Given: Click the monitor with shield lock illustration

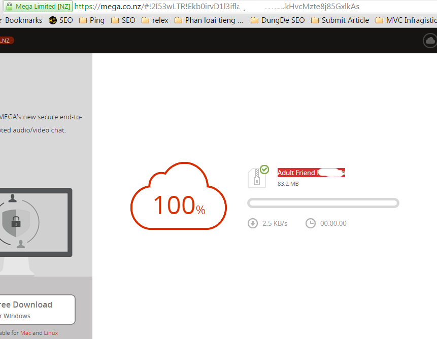Looking at the screenshot, I should pos(36,231).
